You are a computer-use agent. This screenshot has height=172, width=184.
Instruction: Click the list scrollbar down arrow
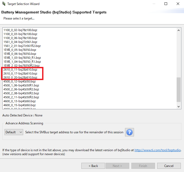click(x=178, y=107)
